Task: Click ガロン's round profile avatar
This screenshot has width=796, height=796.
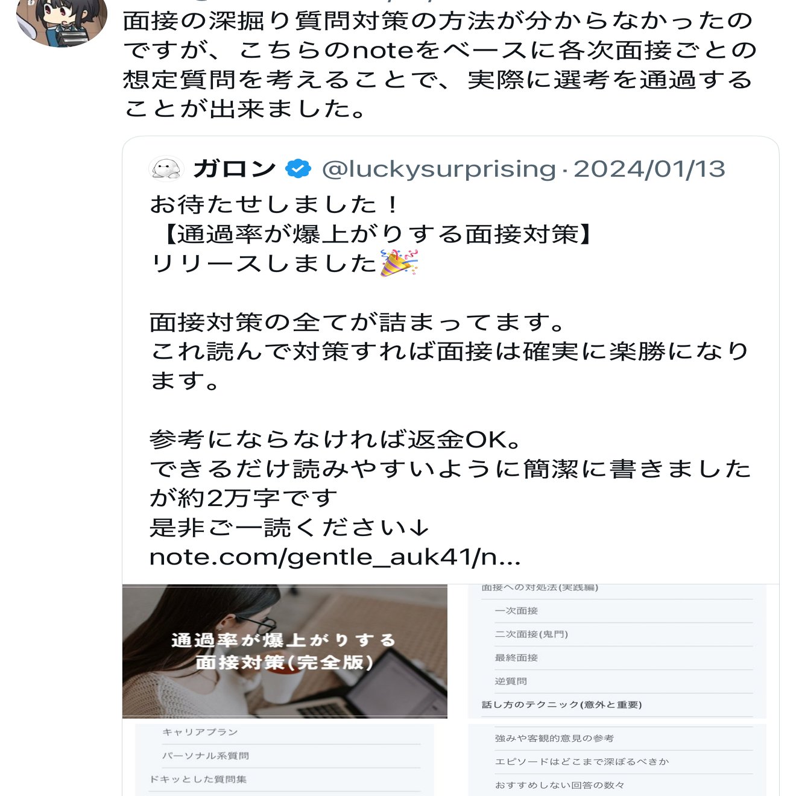Action: pos(166,169)
